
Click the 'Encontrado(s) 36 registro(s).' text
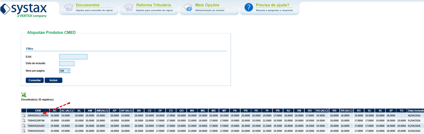(38, 99)
